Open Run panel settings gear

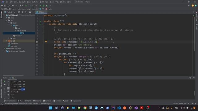click(x=190, y=78)
